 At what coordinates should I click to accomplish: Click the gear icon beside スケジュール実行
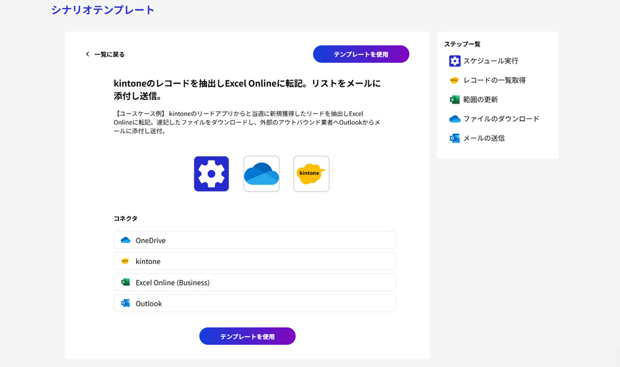[x=454, y=61]
